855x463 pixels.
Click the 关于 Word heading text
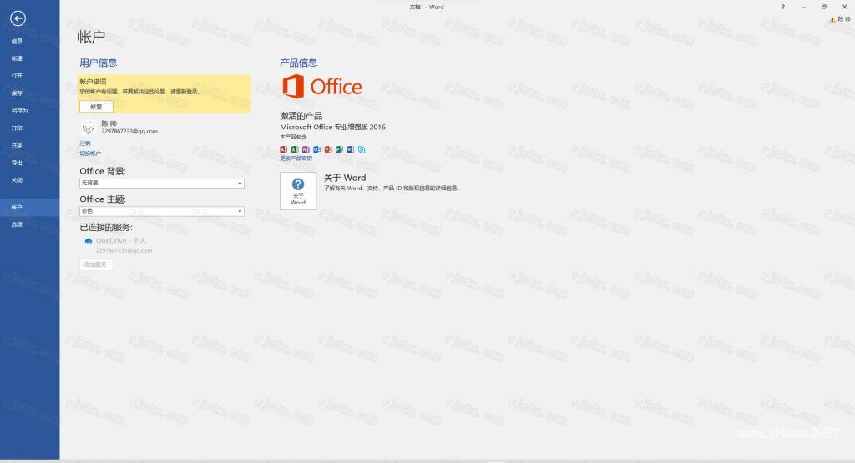pyautogui.click(x=345, y=178)
